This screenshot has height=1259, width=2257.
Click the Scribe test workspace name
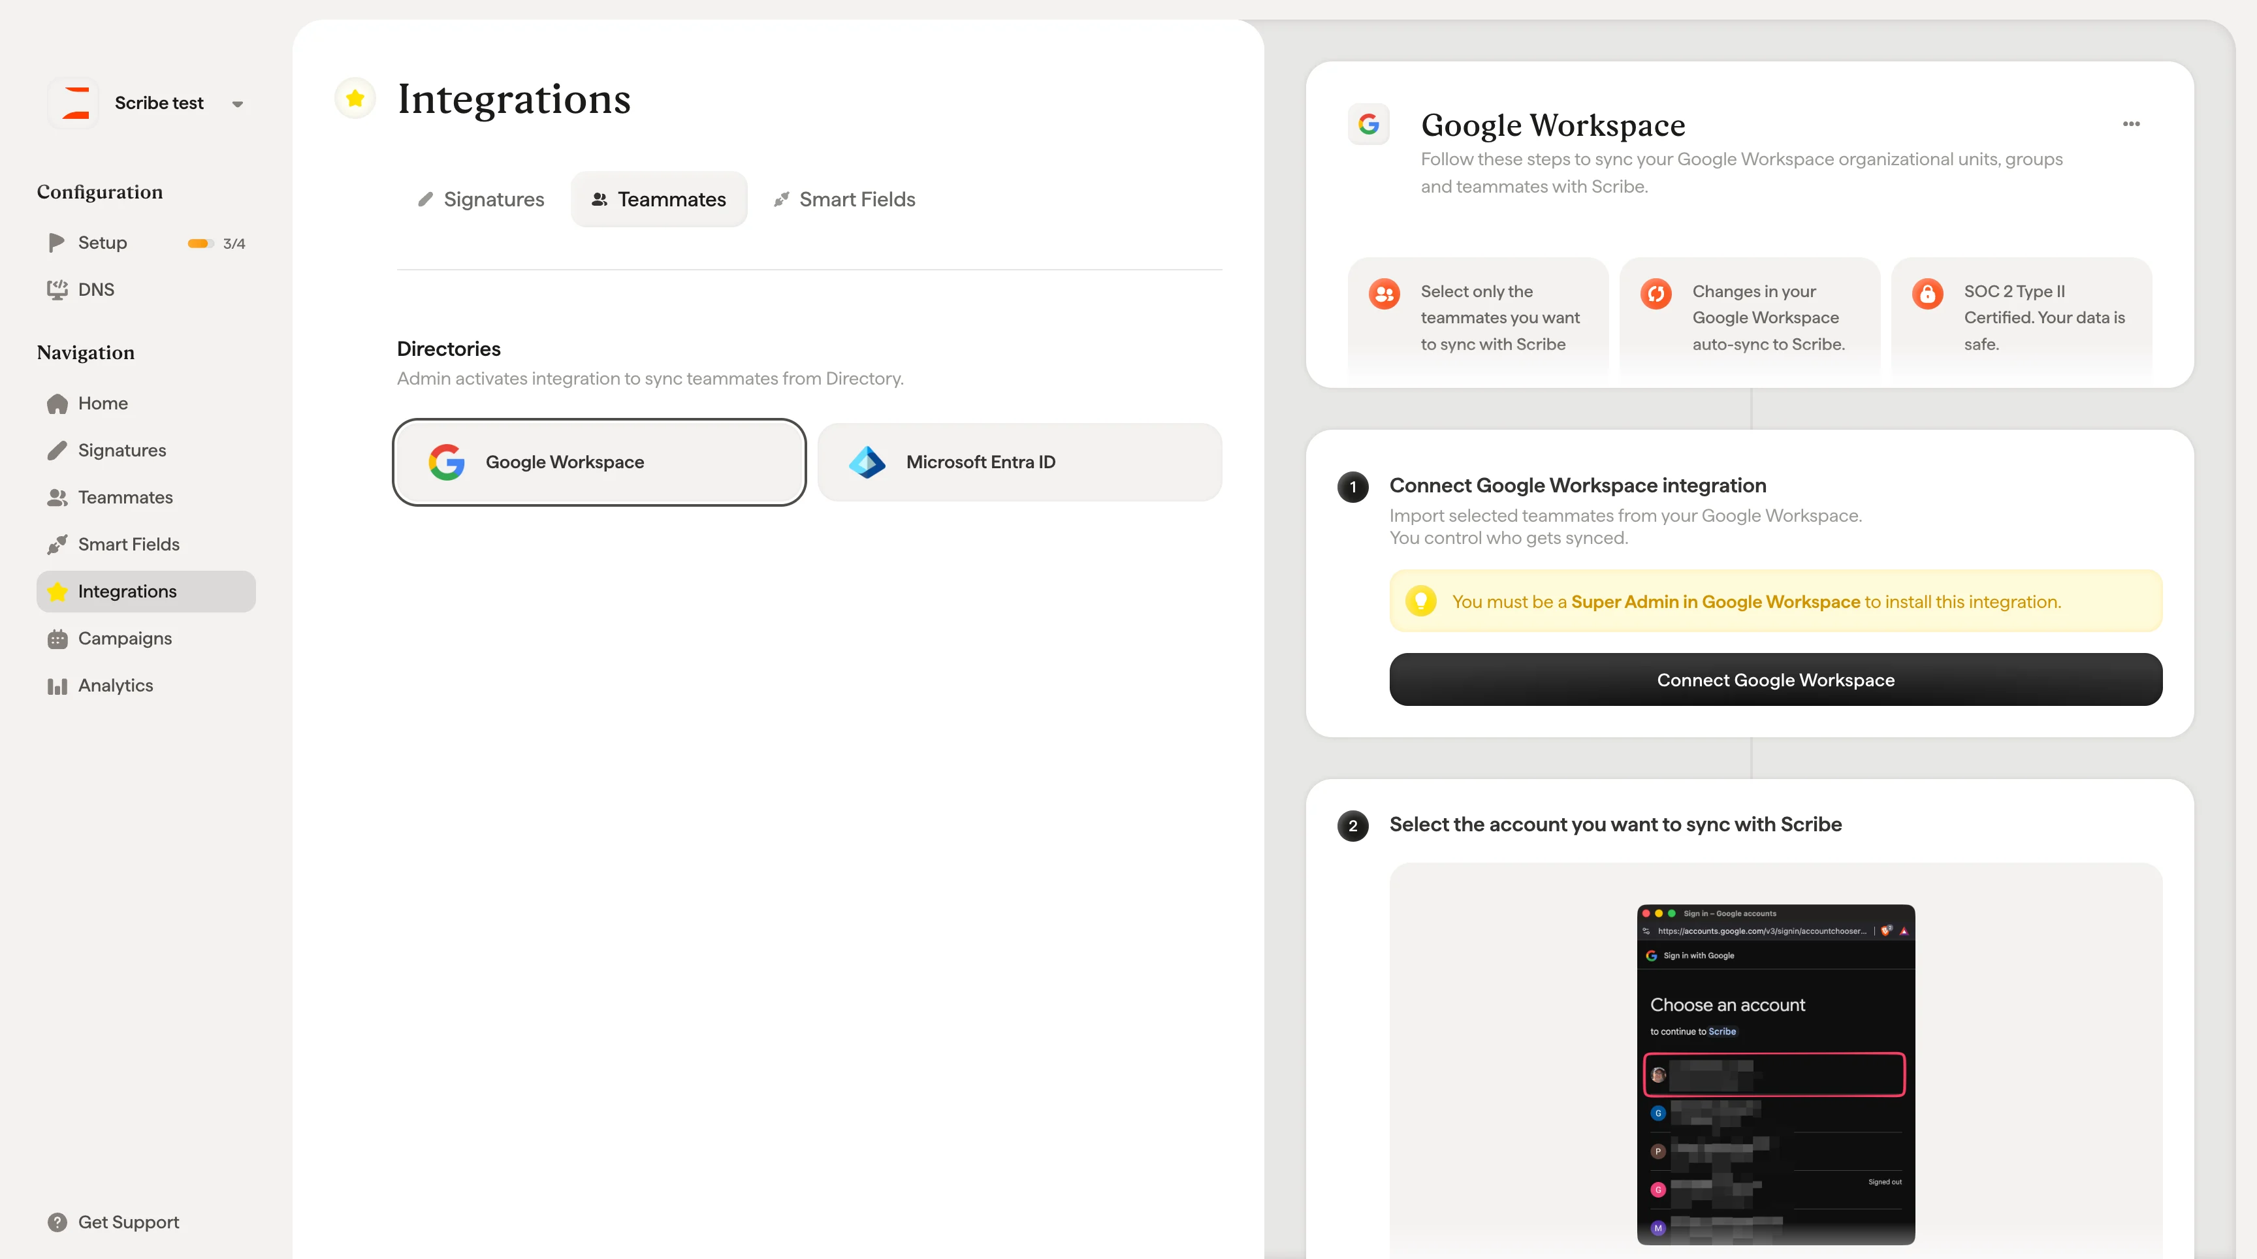159,103
